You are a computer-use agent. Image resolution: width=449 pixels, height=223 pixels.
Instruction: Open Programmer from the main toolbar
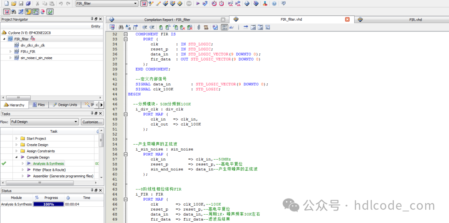coord(256,4)
